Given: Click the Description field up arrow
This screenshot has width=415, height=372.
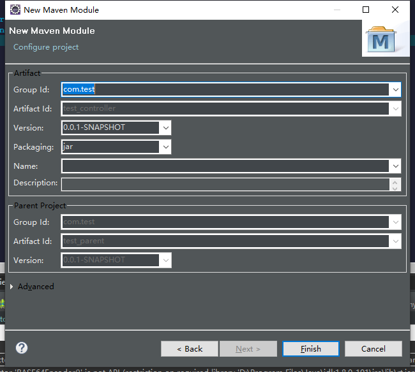Looking at the screenshot, I should point(395,182).
